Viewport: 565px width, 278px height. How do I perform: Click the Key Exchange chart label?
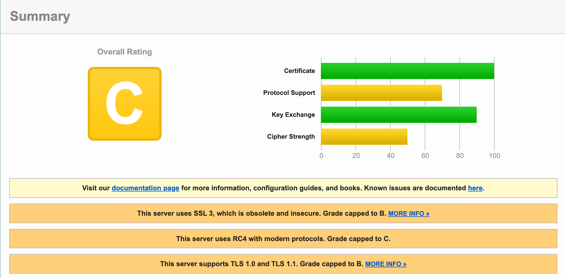293,115
